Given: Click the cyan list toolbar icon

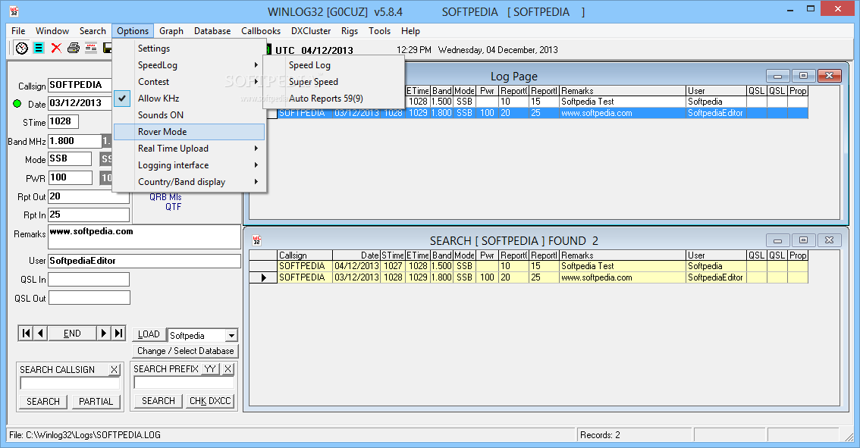Looking at the screenshot, I should (39, 49).
